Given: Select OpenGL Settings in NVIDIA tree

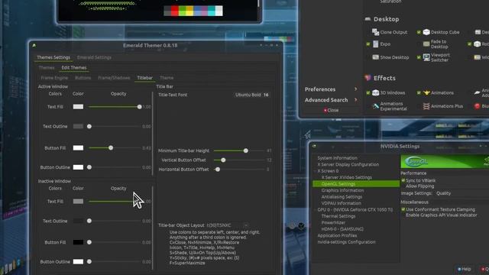Looking at the screenshot, I should [x=356, y=184].
